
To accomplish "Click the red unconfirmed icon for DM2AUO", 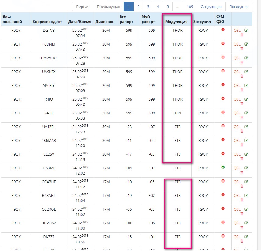I will [223, 57].
